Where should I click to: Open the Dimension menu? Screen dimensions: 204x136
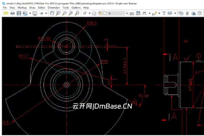[x=54, y=7]
